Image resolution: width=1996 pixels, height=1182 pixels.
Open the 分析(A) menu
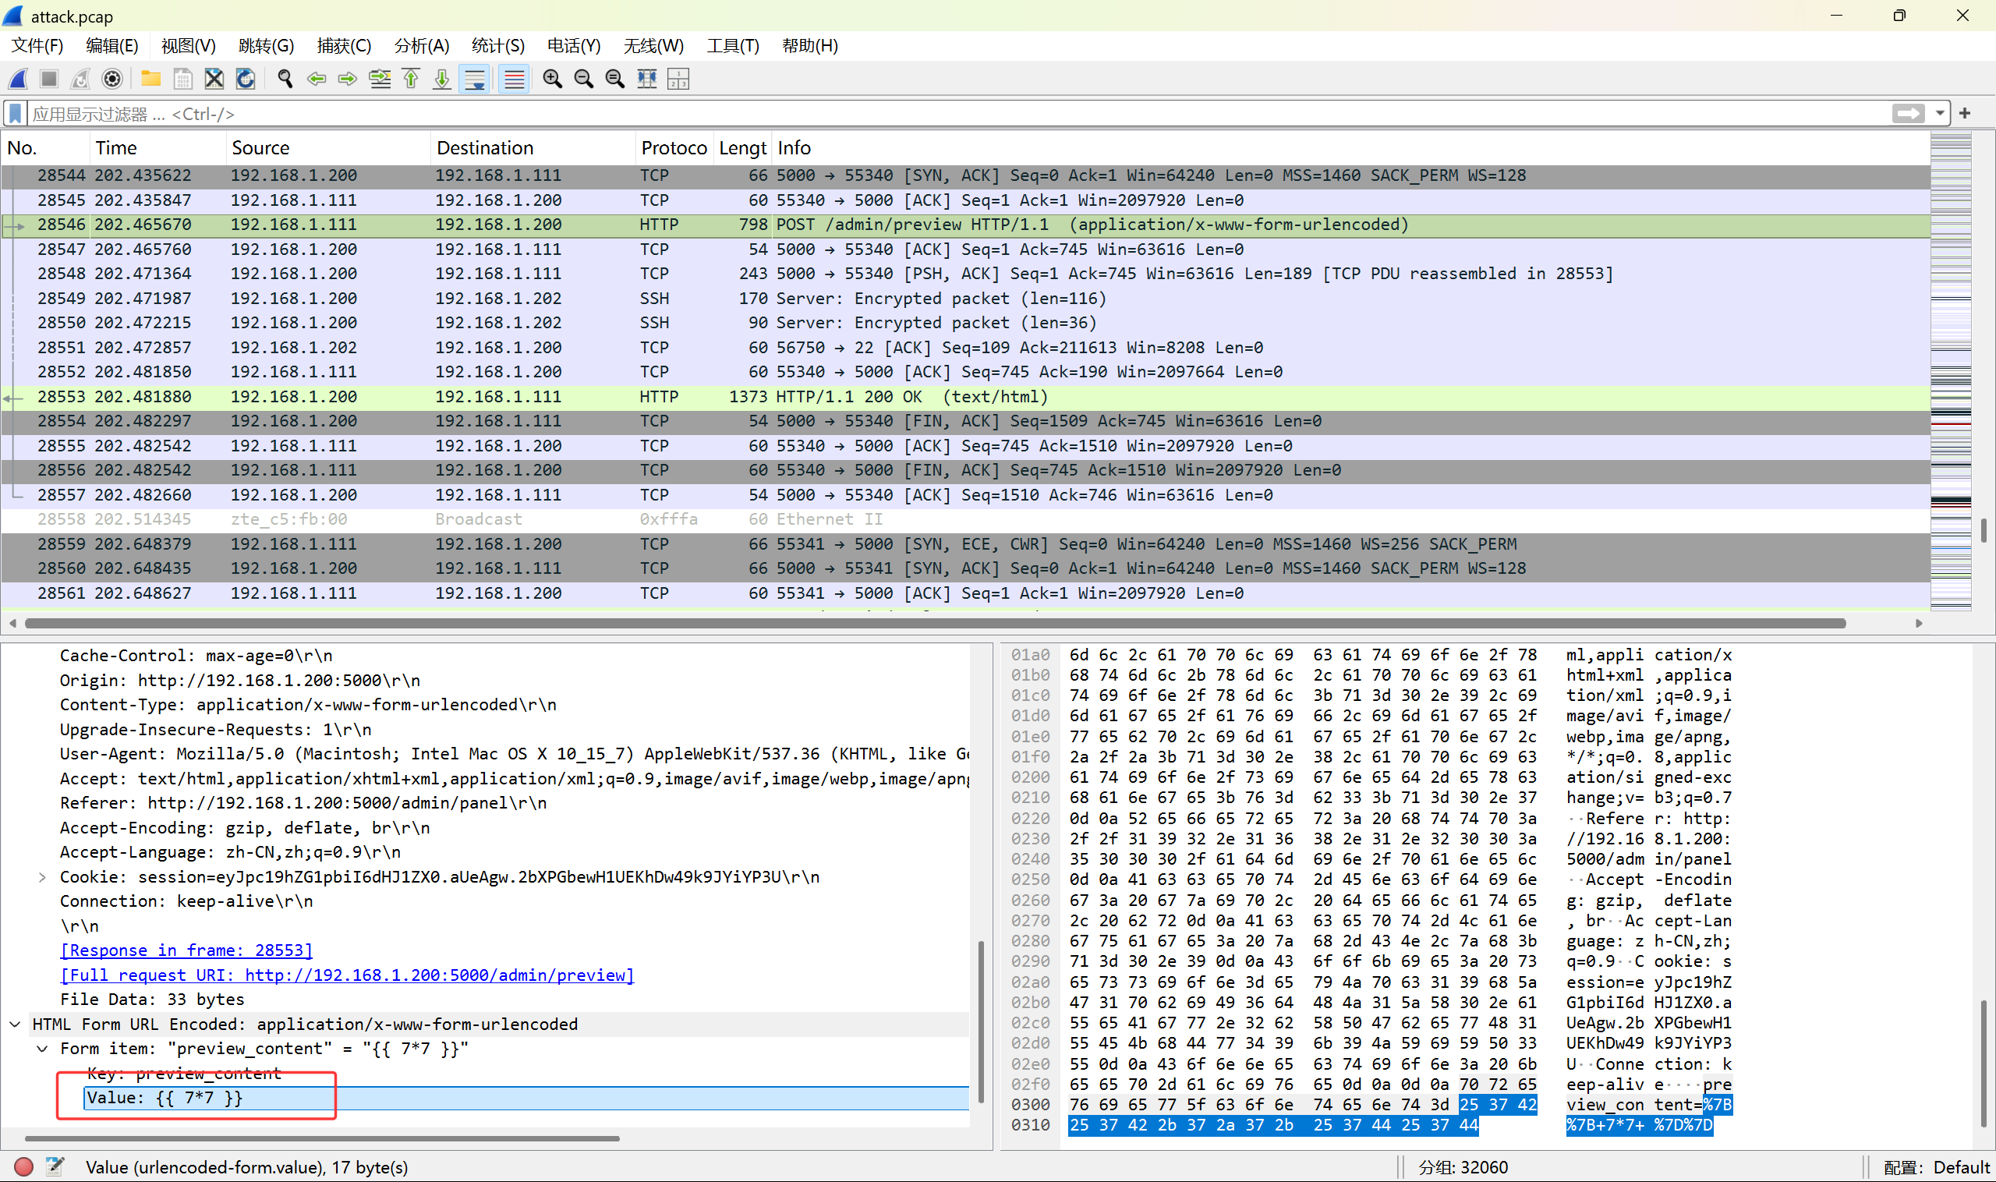coord(421,45)
